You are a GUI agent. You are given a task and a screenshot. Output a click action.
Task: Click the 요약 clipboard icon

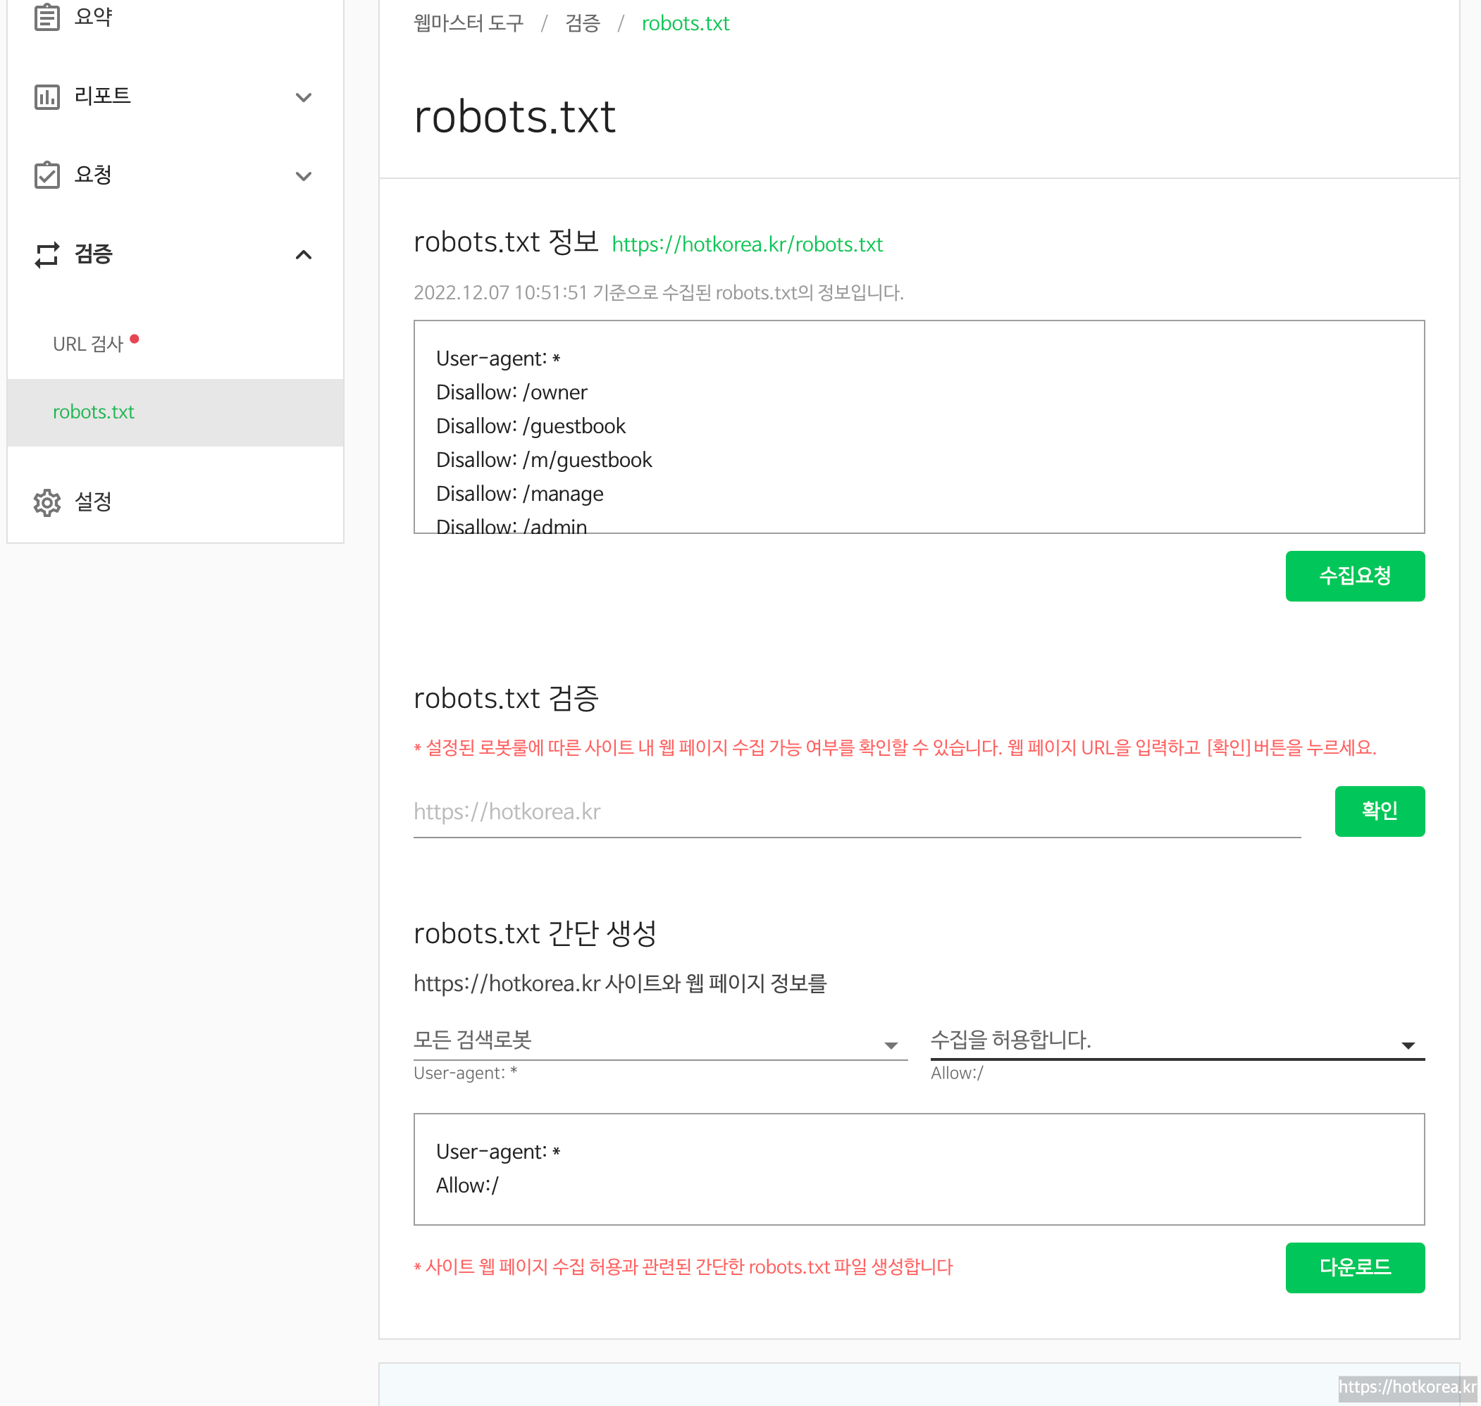pyautogui.click(x=47, y=16)
